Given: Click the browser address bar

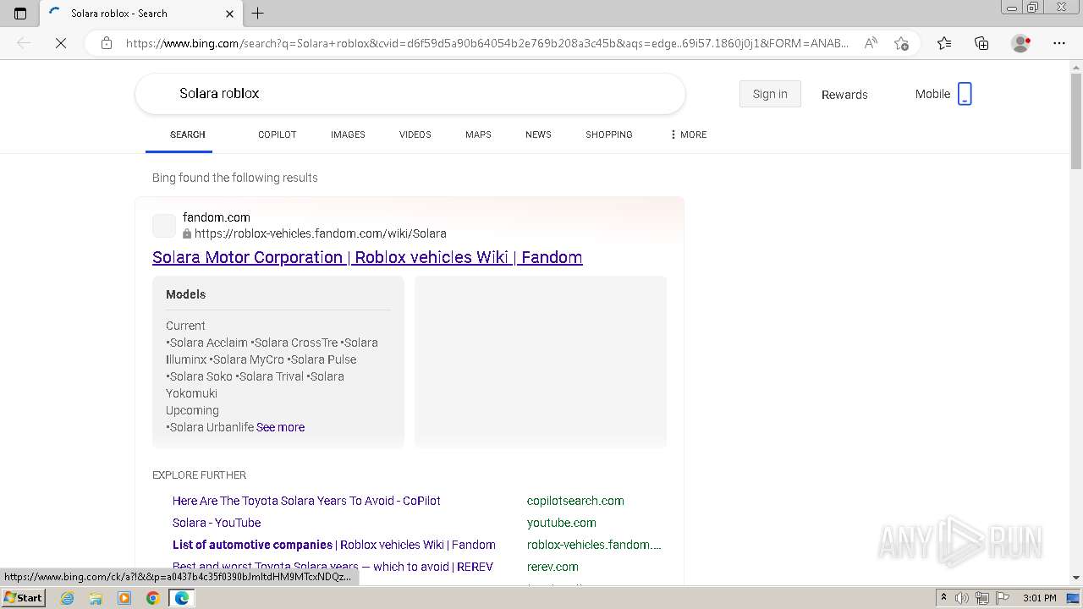Looking at the screenshot, I should (x=487, y=43).
